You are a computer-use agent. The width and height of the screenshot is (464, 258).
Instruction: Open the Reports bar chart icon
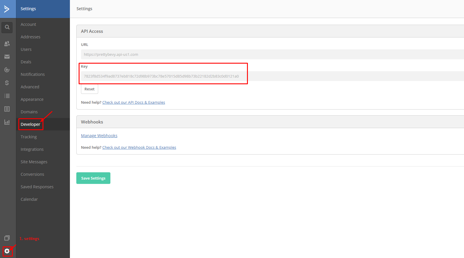tap(7, 122)
